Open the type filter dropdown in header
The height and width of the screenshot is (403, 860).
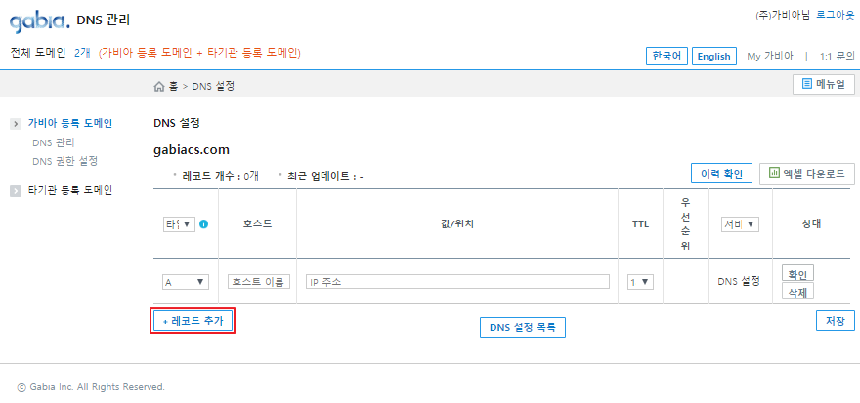(179, 223)
